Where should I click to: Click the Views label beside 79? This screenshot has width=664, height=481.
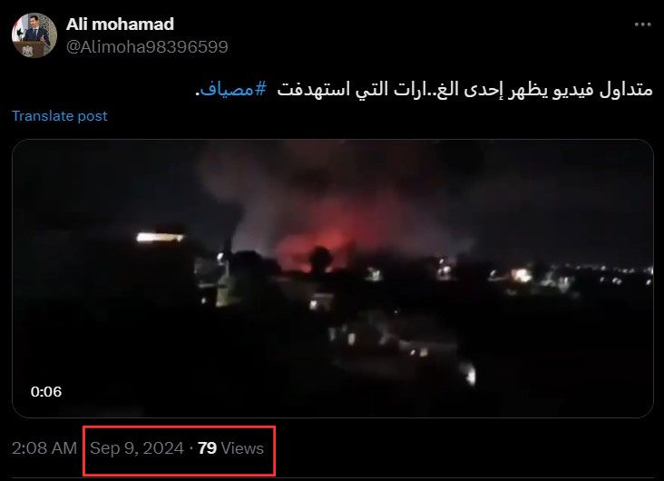coord(242,448)
